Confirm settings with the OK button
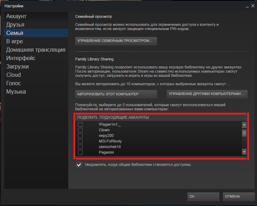Screen dimensions: 257x206 point(203,197)
